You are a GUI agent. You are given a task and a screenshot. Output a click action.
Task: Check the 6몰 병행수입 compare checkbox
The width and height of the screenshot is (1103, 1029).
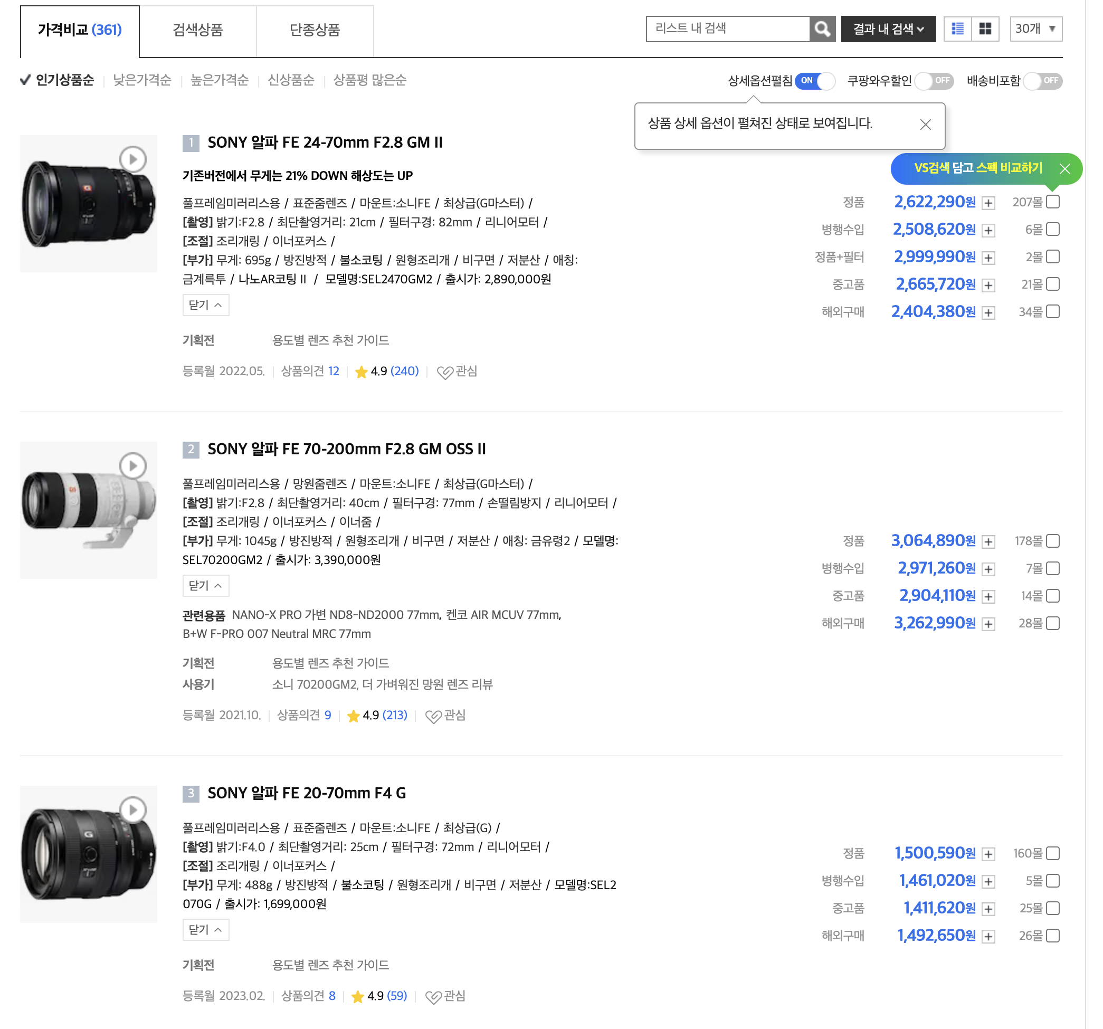[1052, 229]
